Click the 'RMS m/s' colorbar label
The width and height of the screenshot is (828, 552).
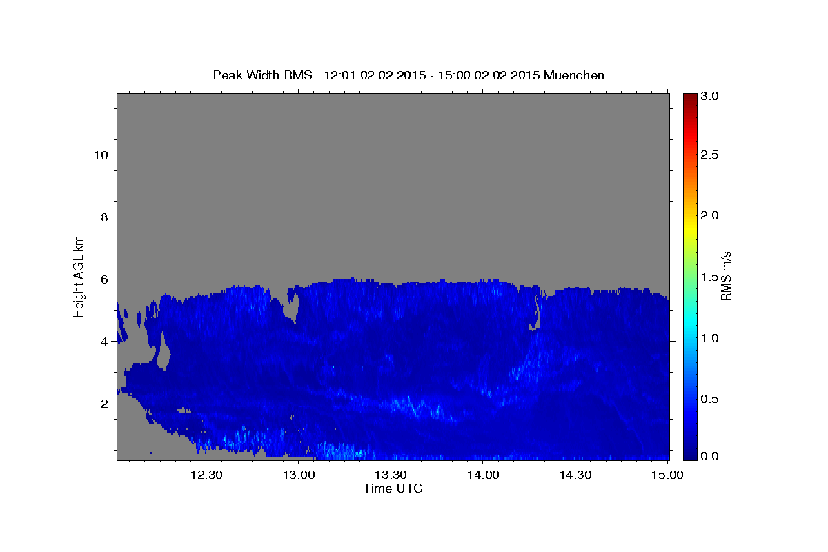[x=726, y=277]
